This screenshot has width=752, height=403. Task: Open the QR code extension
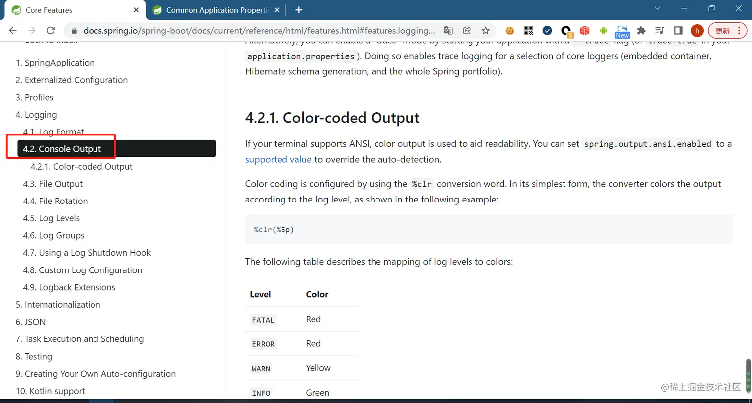point(528,31)
